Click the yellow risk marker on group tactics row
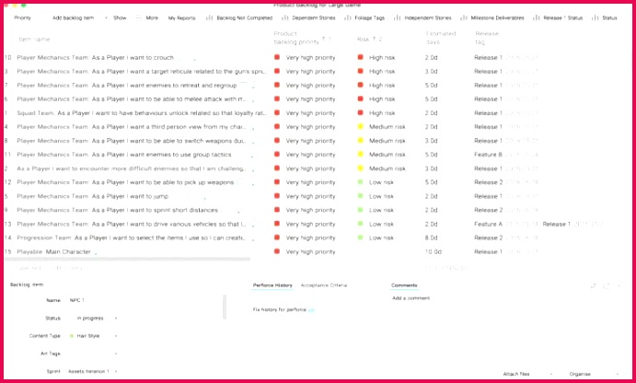 (360, 154)
